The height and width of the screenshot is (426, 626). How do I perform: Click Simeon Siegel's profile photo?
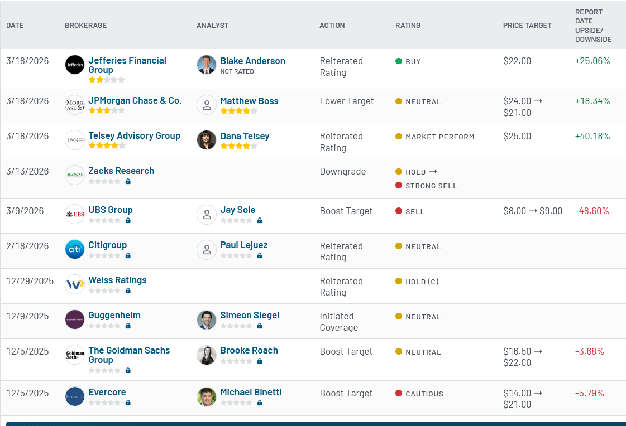pos(207,319)
